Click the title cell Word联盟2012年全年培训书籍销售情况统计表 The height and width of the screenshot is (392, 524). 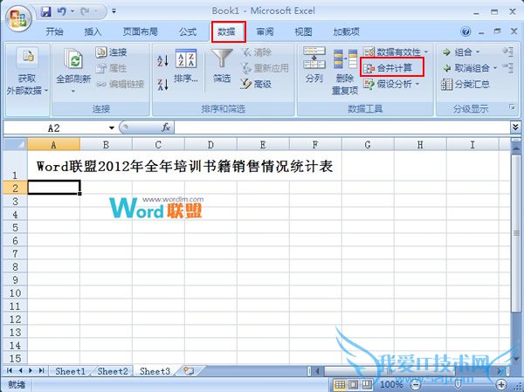click(184, 166)
